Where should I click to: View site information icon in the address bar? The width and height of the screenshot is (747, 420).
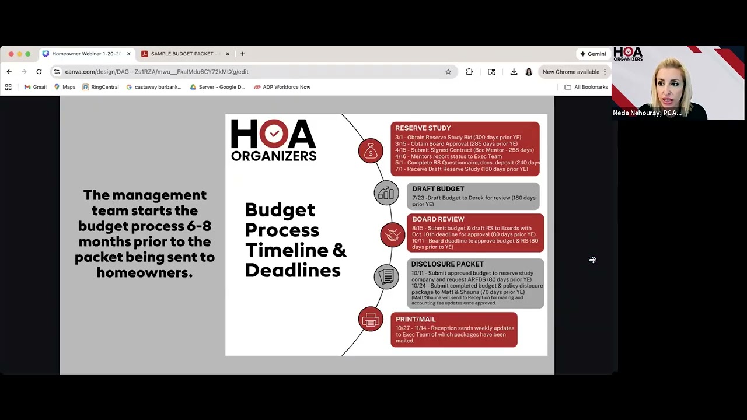pos(57,72)
